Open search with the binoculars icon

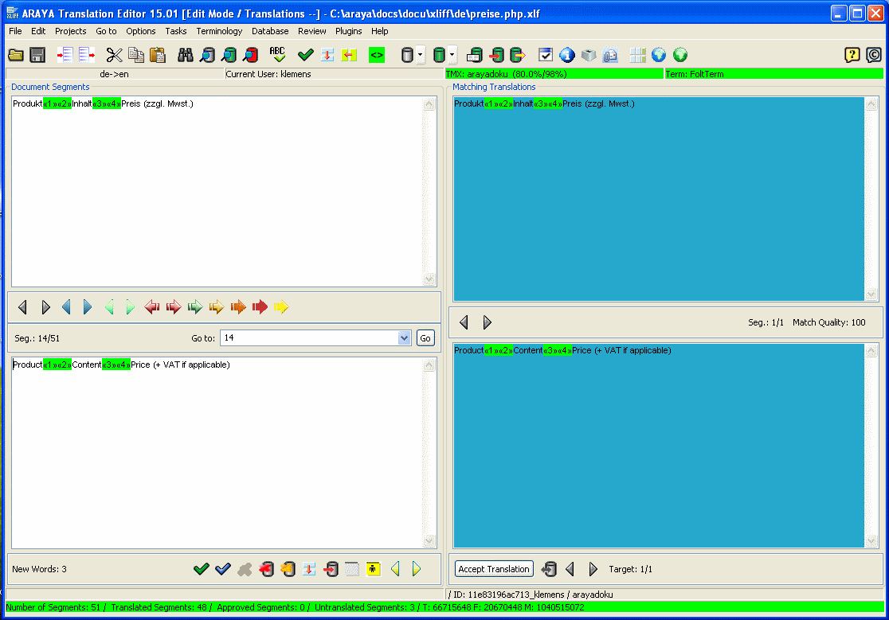coord(186,55)
